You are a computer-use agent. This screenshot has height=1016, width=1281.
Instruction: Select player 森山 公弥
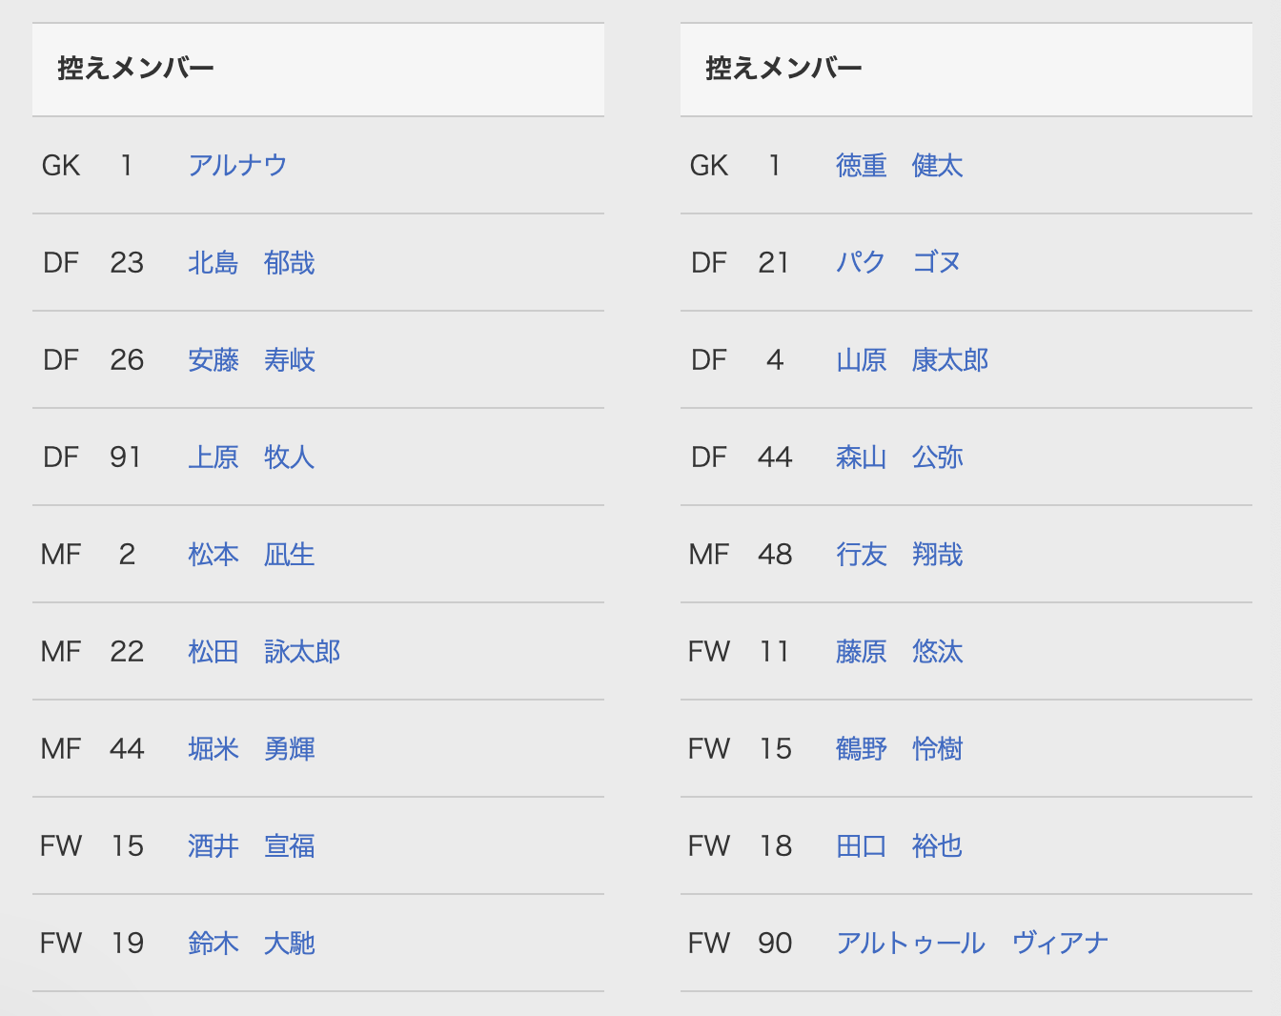pyautogui.click(x=900, y=457)
